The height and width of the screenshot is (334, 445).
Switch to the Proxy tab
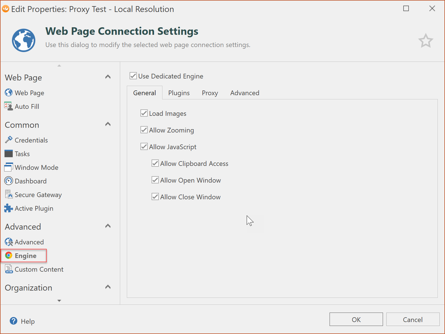tap(210, 93)
